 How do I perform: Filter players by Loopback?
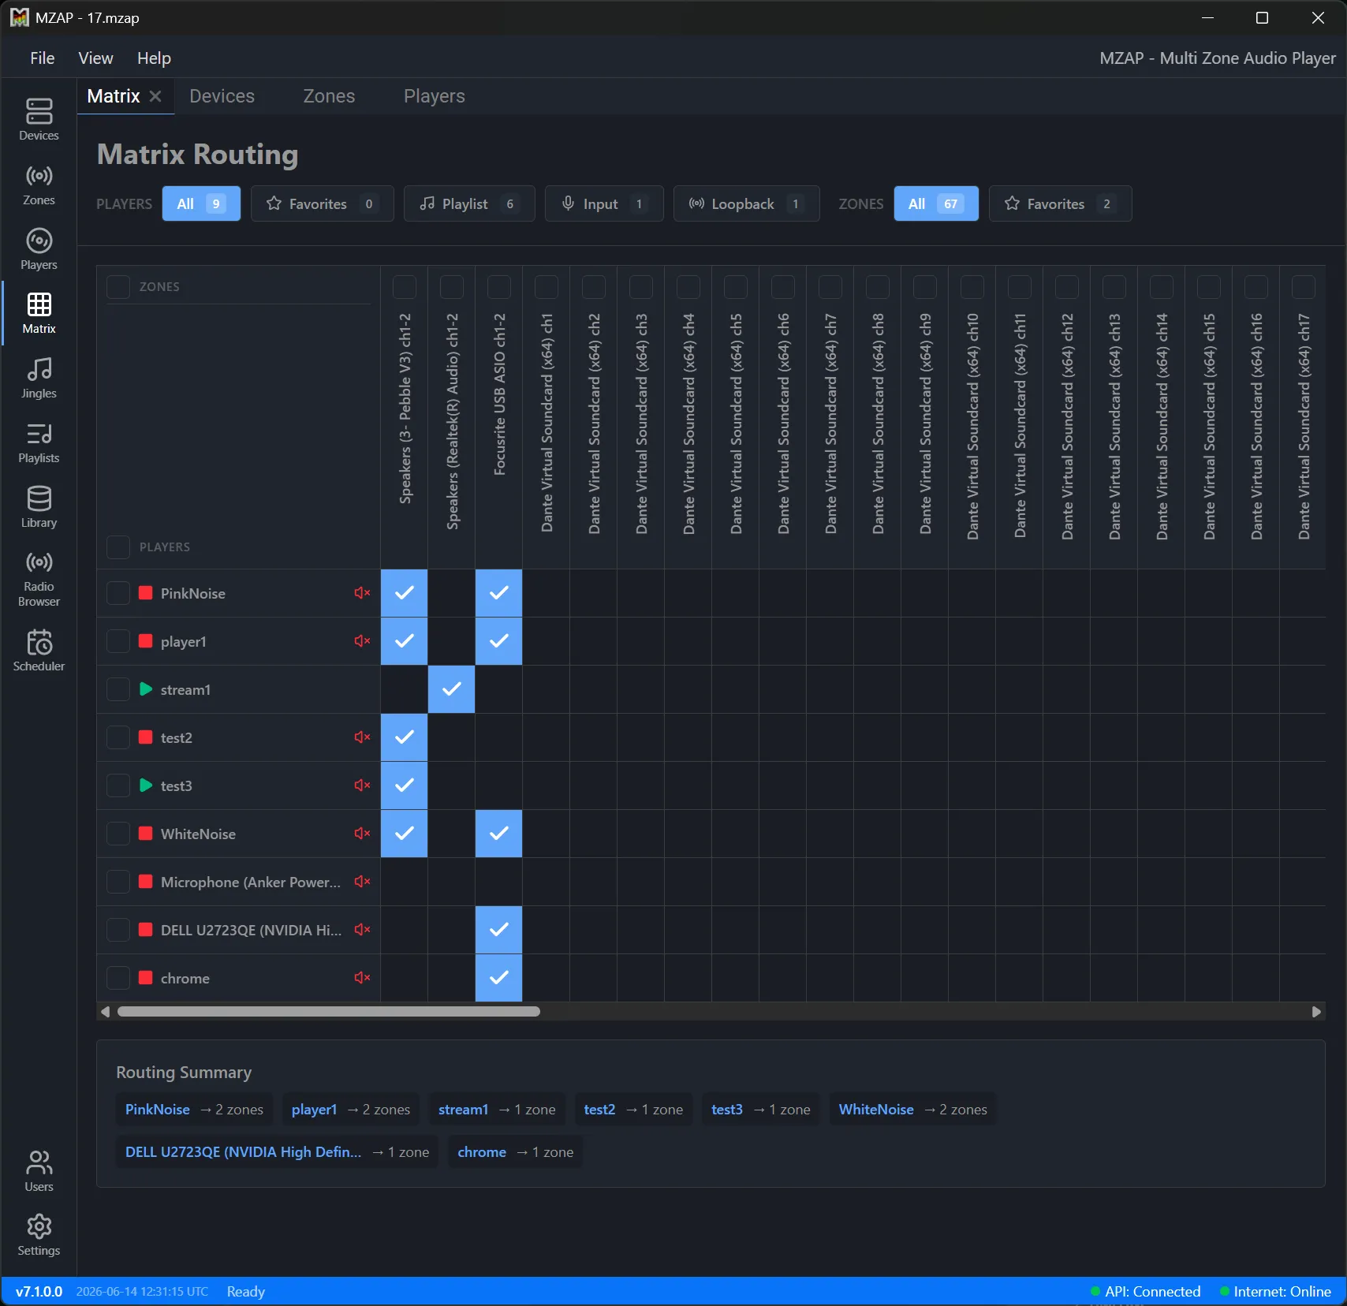coord(746,203)
